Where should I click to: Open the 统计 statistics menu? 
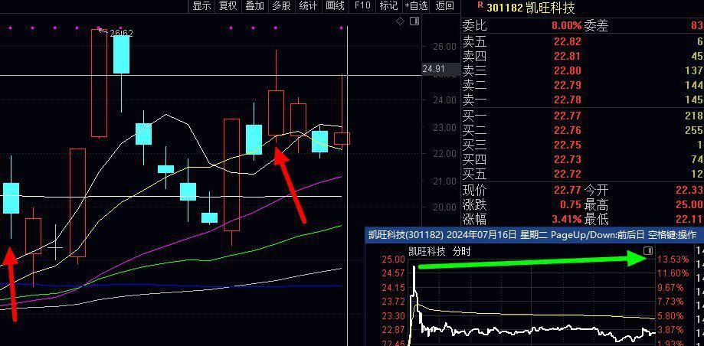click(308, 6)
